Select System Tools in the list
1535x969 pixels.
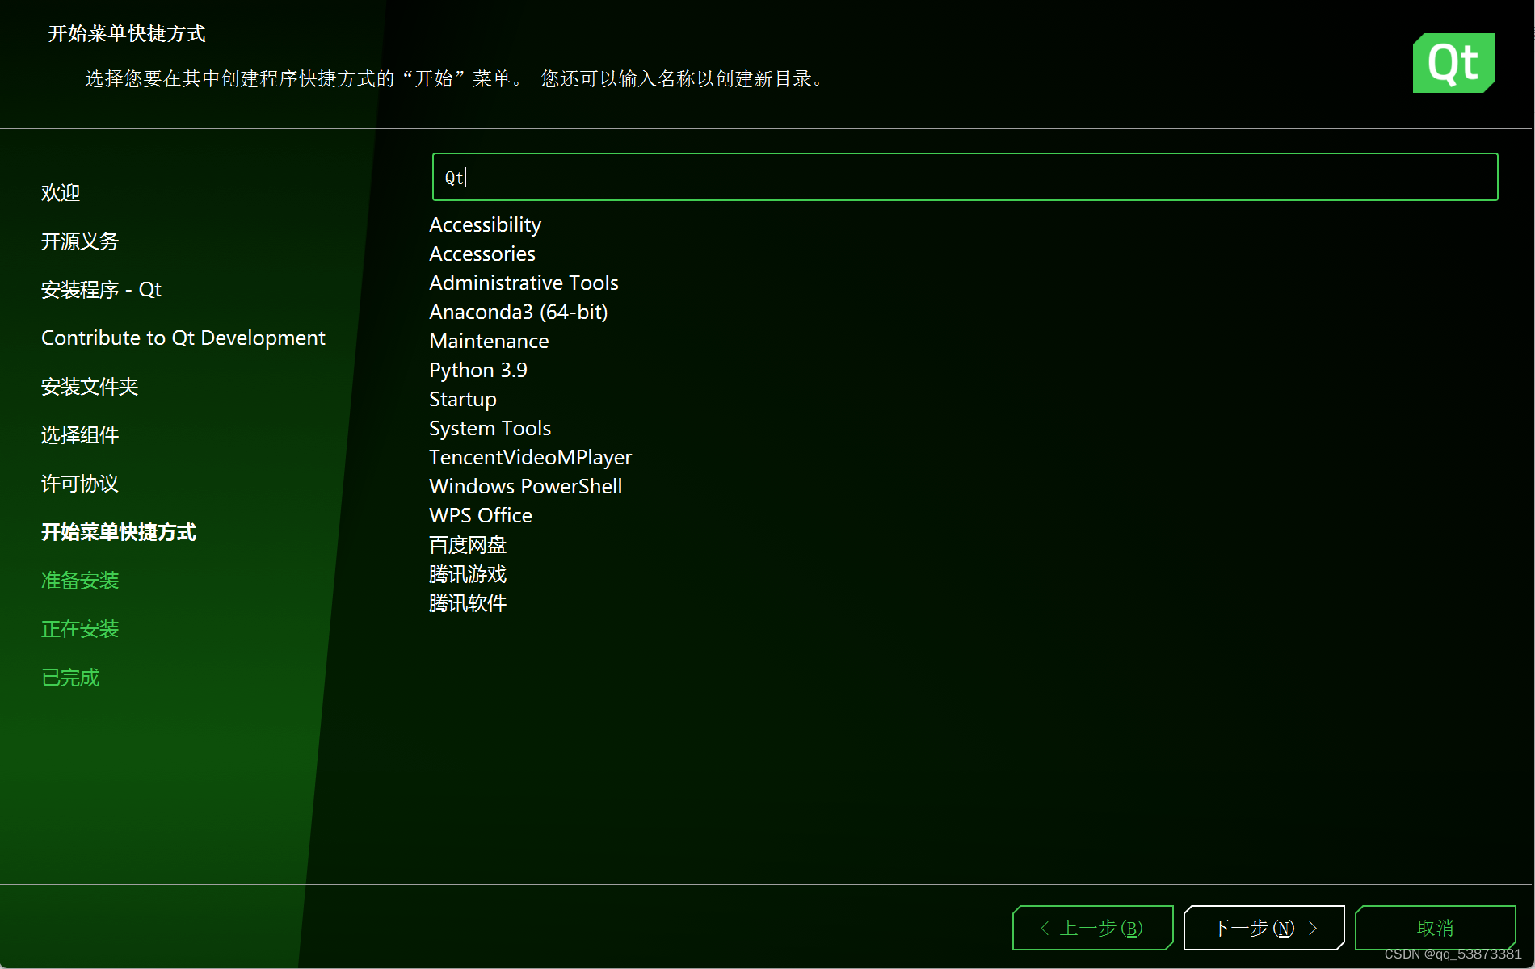[490, 428]
